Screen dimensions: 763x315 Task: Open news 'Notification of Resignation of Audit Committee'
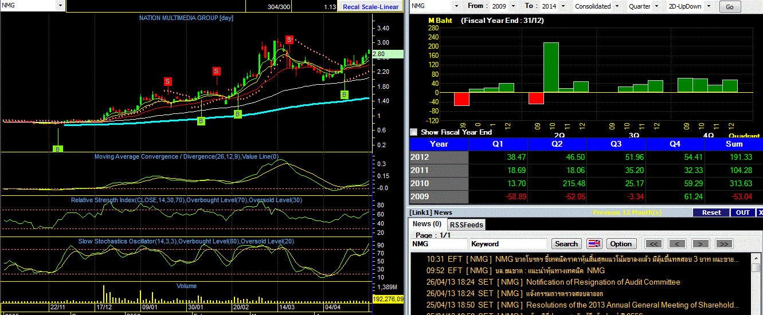[x=603, y=282]
